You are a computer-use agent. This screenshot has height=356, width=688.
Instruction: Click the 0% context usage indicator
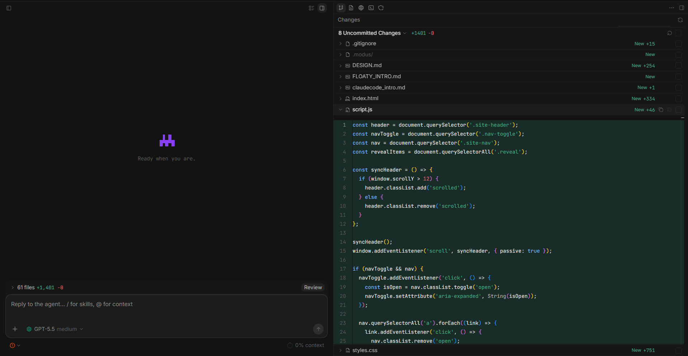click(306, 345)
